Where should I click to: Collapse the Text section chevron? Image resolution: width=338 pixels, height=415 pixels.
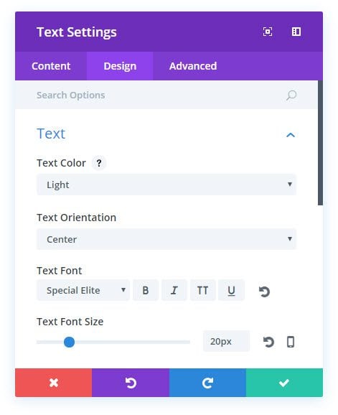click(291, 135)
